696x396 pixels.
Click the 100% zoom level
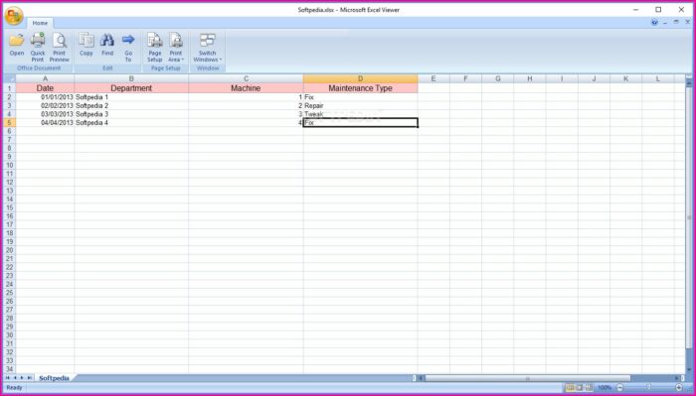click(605, 388)
